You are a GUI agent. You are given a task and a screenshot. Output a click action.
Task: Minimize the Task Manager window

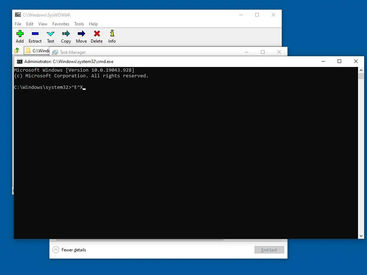[247, 52]
